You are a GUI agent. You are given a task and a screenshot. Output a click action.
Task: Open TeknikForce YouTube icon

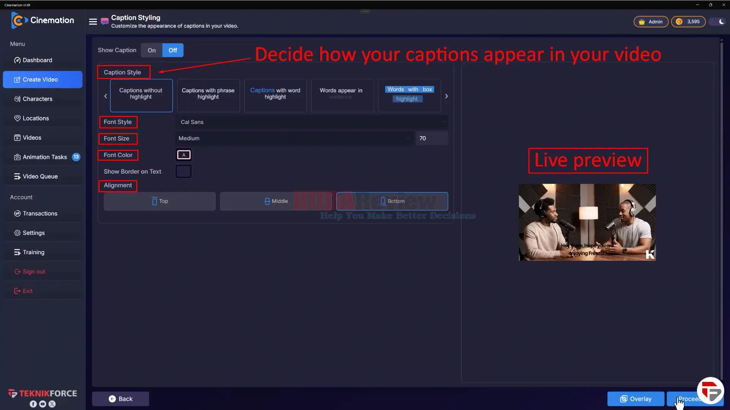(43, 404)
